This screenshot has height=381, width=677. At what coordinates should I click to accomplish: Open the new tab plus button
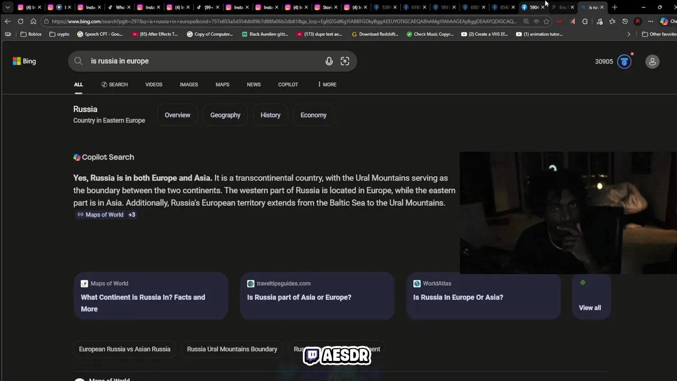coord(615,7)
